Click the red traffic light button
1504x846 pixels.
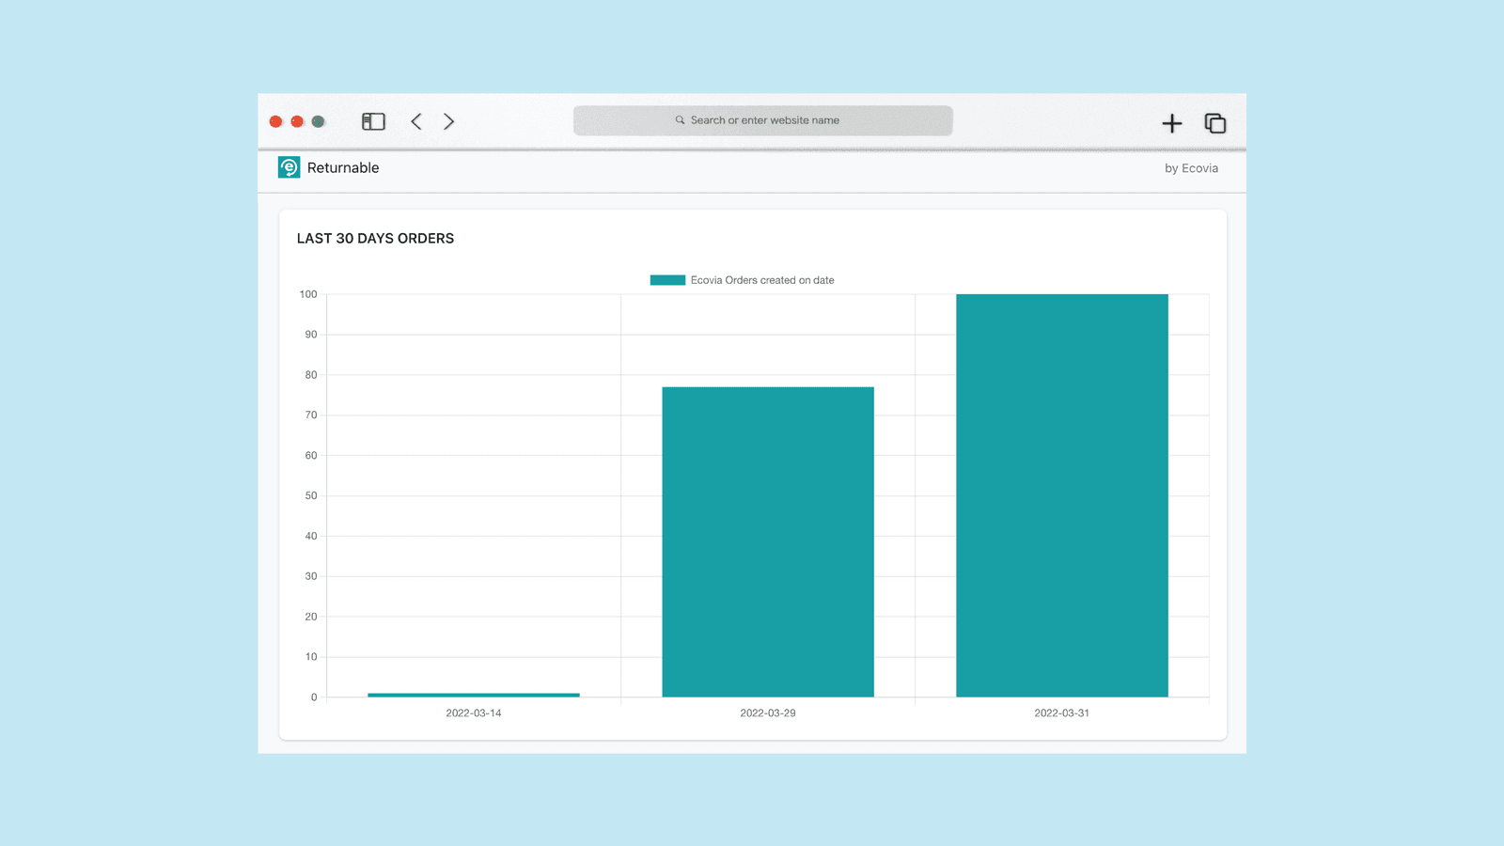click(275, 121)
